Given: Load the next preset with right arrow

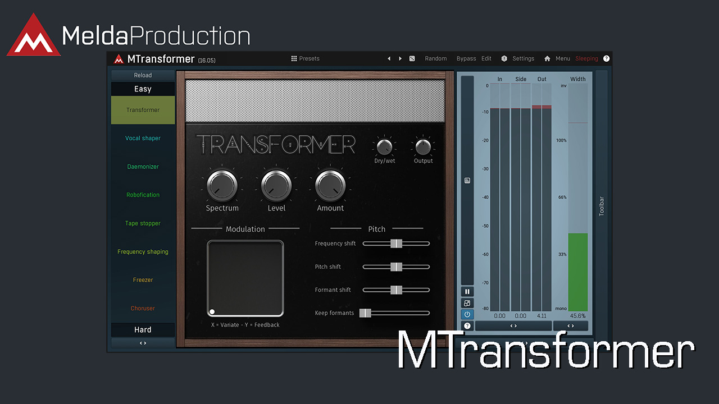Looking at the screenshot, I should 400,58.
